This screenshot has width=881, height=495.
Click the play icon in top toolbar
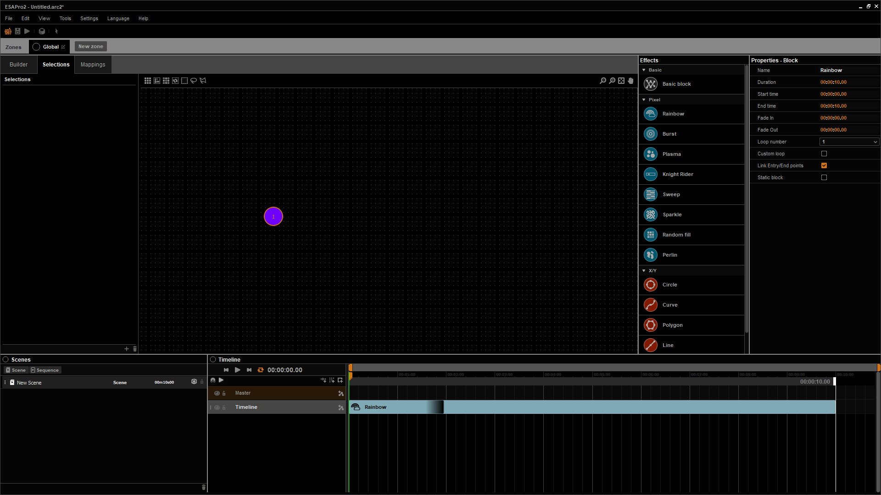tap(27, 31)
